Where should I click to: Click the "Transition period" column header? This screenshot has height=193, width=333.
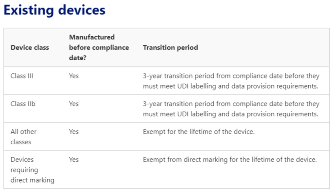pyautogui.click(x=170, y=48)
